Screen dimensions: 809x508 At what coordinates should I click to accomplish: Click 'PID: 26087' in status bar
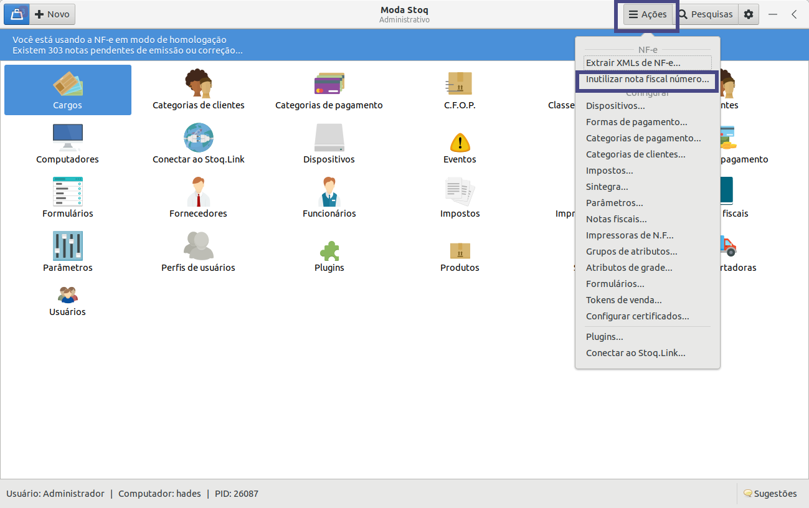point(237,494)
